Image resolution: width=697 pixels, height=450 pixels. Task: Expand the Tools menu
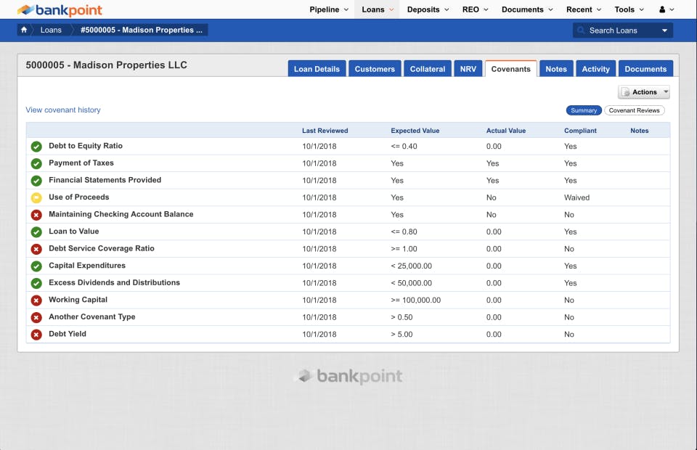pyautogui.click(x=629, y=9)
